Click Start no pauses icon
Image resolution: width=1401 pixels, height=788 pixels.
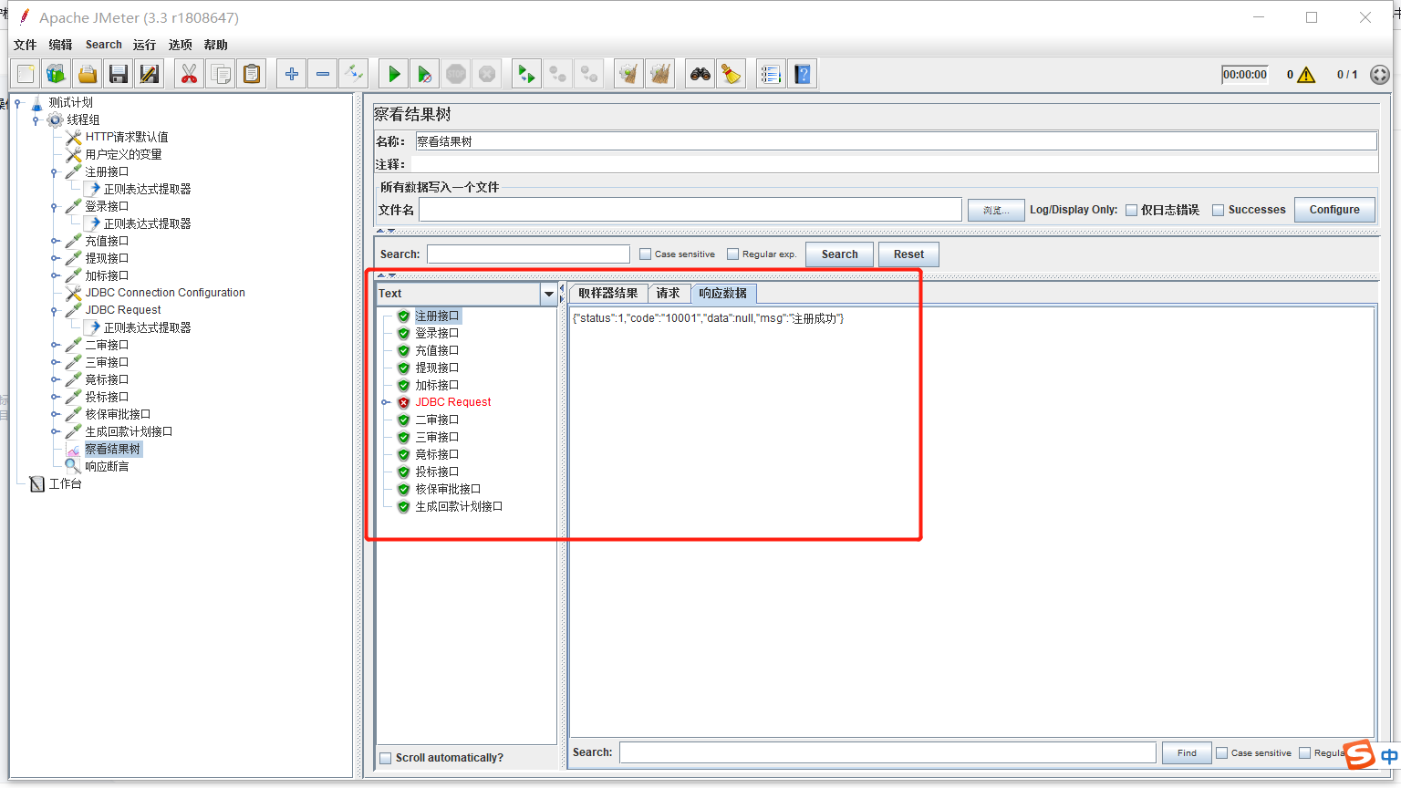425,74
